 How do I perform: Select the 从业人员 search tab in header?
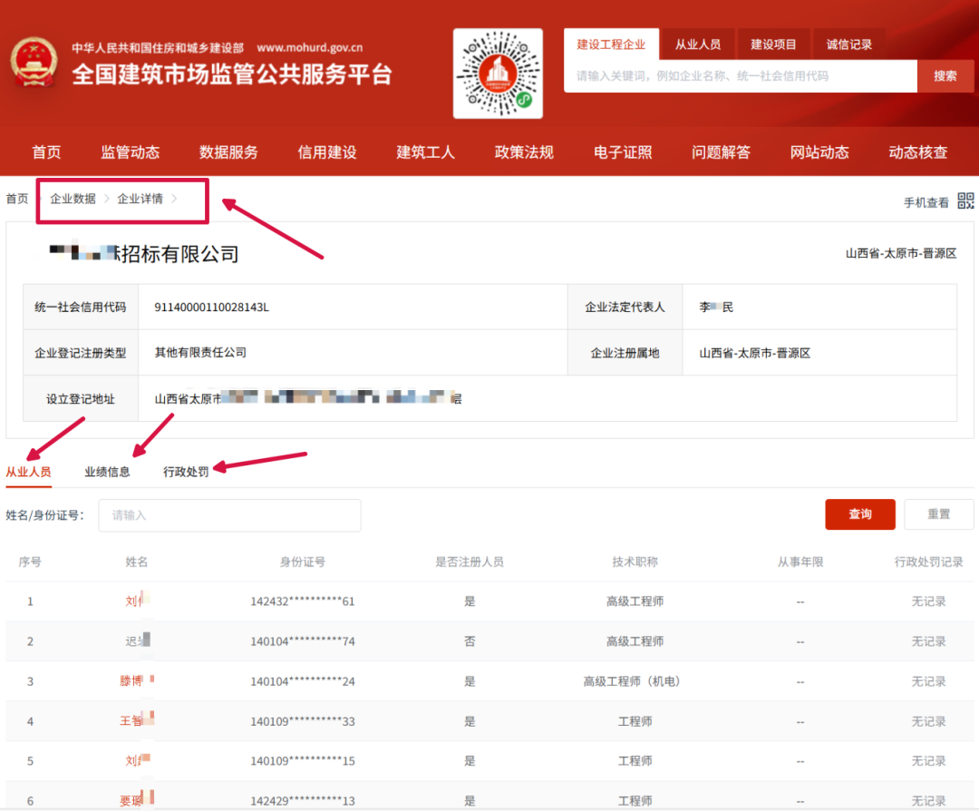[x=697, y=44]
